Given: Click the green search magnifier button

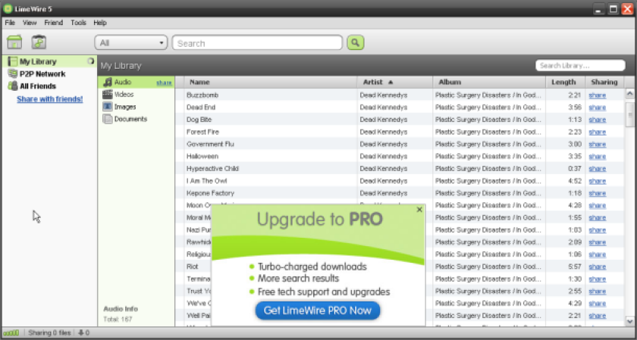Looking at the screenshot, I should [x=356, y=42].
